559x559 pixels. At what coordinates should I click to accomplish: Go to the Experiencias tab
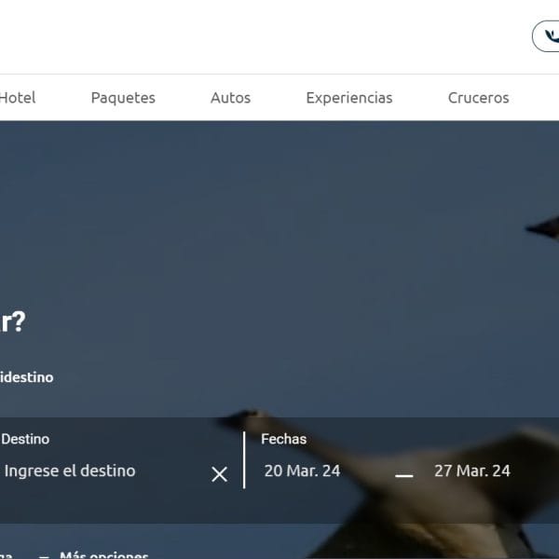click(x=349, y=99)
